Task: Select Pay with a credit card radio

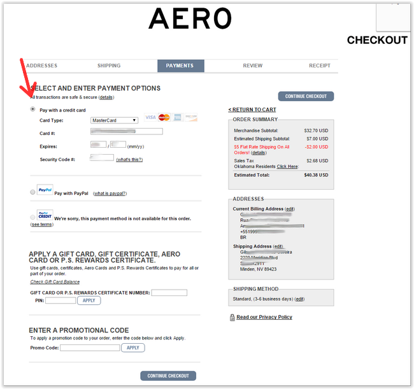Action: (x=32, y=109)
